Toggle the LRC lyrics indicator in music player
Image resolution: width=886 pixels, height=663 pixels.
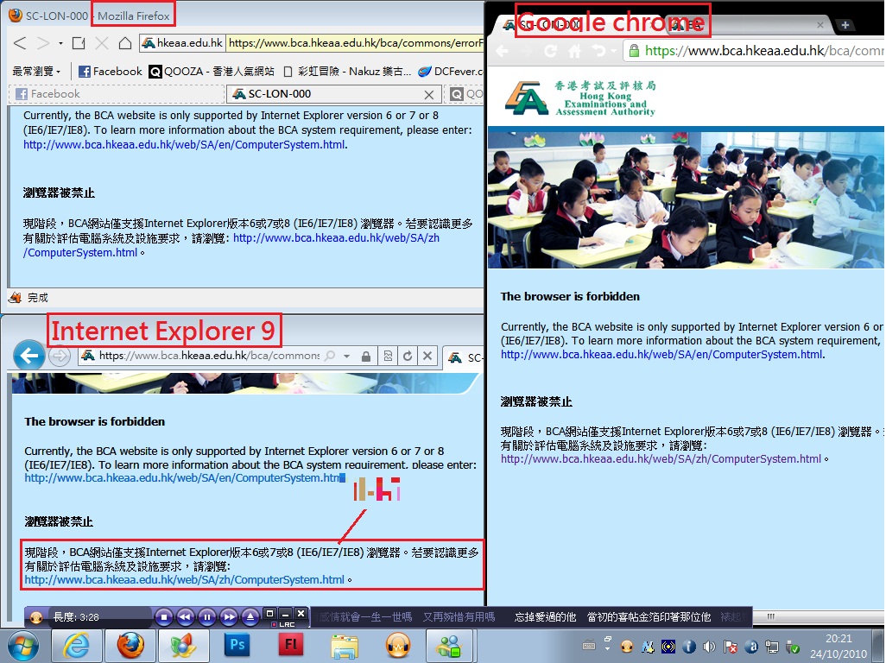pyautogui.click(x=284, y=624)
